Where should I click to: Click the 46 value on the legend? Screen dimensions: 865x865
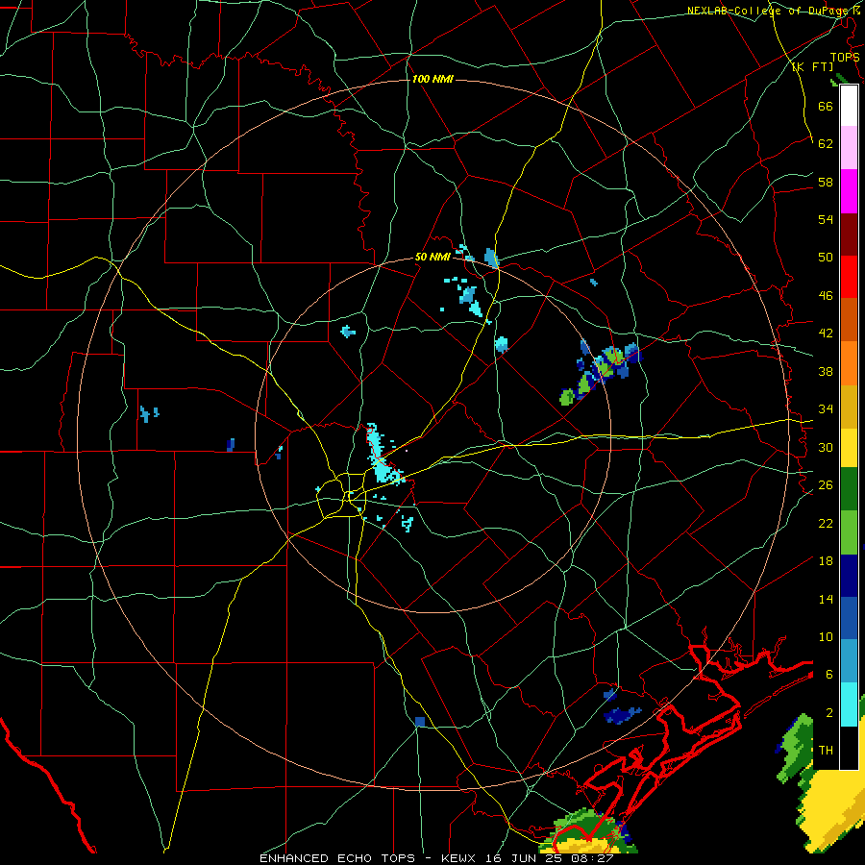point(826,296)
